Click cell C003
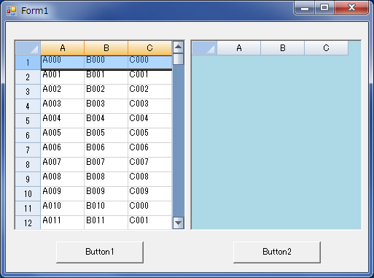Image resolution: width=374 pixels, height=278 pixels. coord(150,107)
